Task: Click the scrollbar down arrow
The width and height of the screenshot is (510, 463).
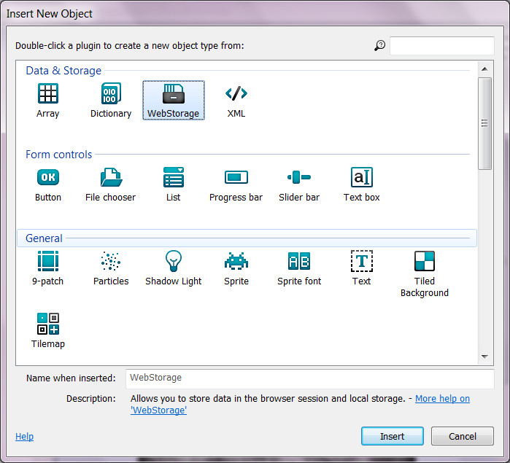Action: pos(484,357)
